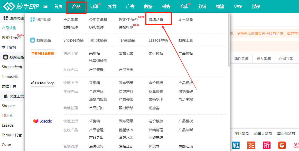Open 发布记录 under the TikTok Shop section
The height and width of the screenshot is (151, 299).
coord(126,83)
